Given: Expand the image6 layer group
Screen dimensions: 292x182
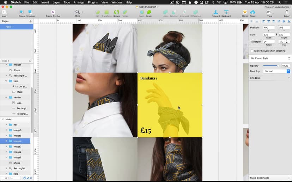Looking at the screenshot, I should click(x=6, y=130).
